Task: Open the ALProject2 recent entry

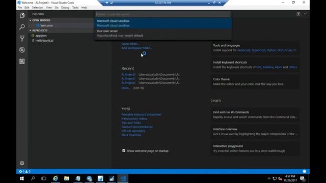Action: (x=128, y=83)
